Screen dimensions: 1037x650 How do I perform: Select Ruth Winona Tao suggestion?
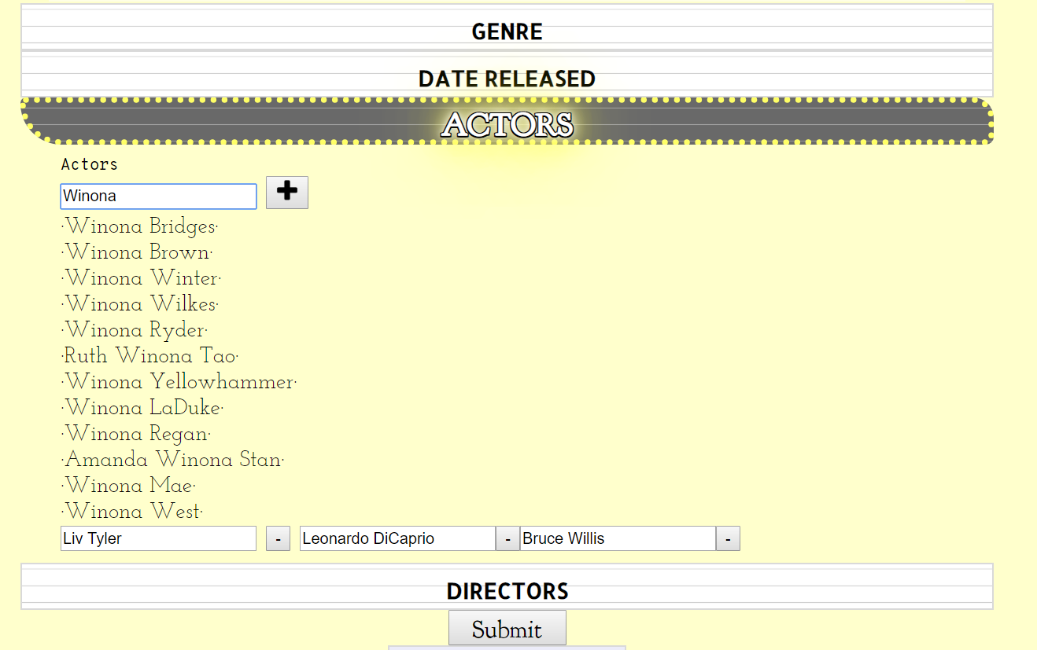click(x=149, y=356)
